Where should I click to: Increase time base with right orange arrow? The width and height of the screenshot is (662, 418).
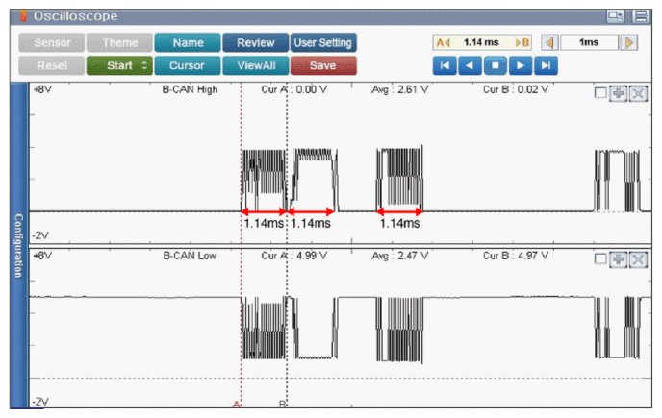click(x=628, y=43)
